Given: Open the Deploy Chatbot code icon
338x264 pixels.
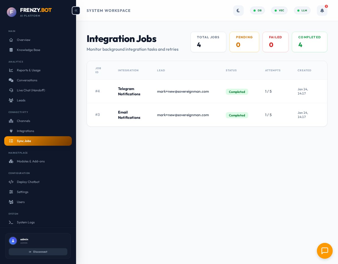Looking at the screenshot, I should pyautogui.click(x=11, y=182).
